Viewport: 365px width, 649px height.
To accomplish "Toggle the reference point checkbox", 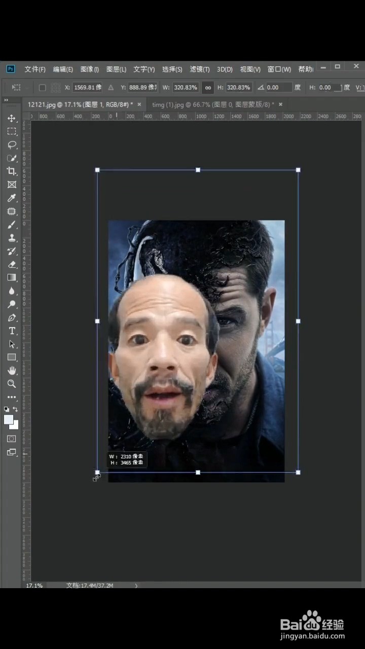I will pos(42,88).
